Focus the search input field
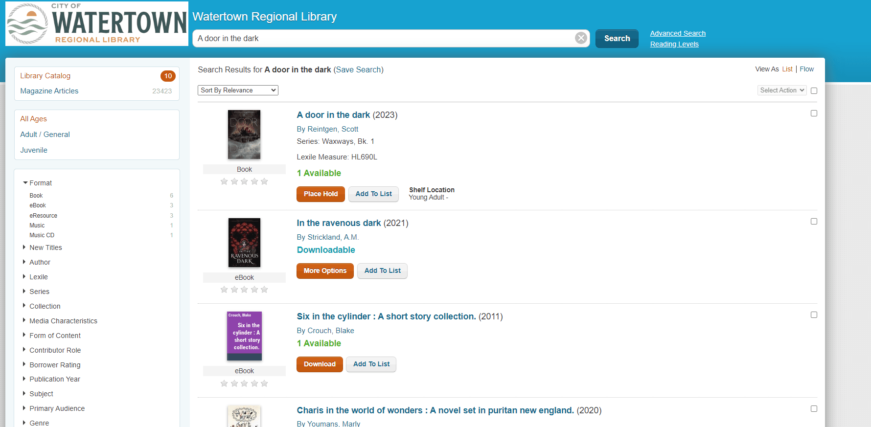Image resolution: width=871 pixels, height=427 pixels. coord(384,38)
